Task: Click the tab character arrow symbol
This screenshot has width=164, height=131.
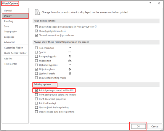Action: coord(70,48)
